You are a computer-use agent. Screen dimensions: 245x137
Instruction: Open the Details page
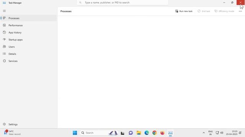click(29, 54)
